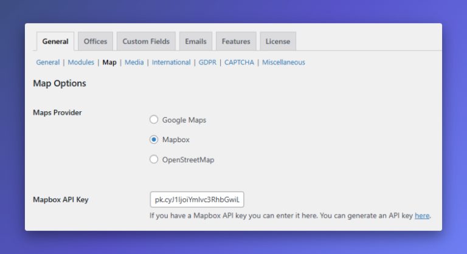
Task: Go to the License tab
Action: point(278,41)
